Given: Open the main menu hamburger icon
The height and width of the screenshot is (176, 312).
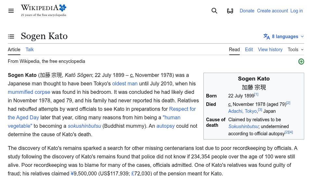Looking at the screenshot, I should pyautogui.click(x=11, y=11).
